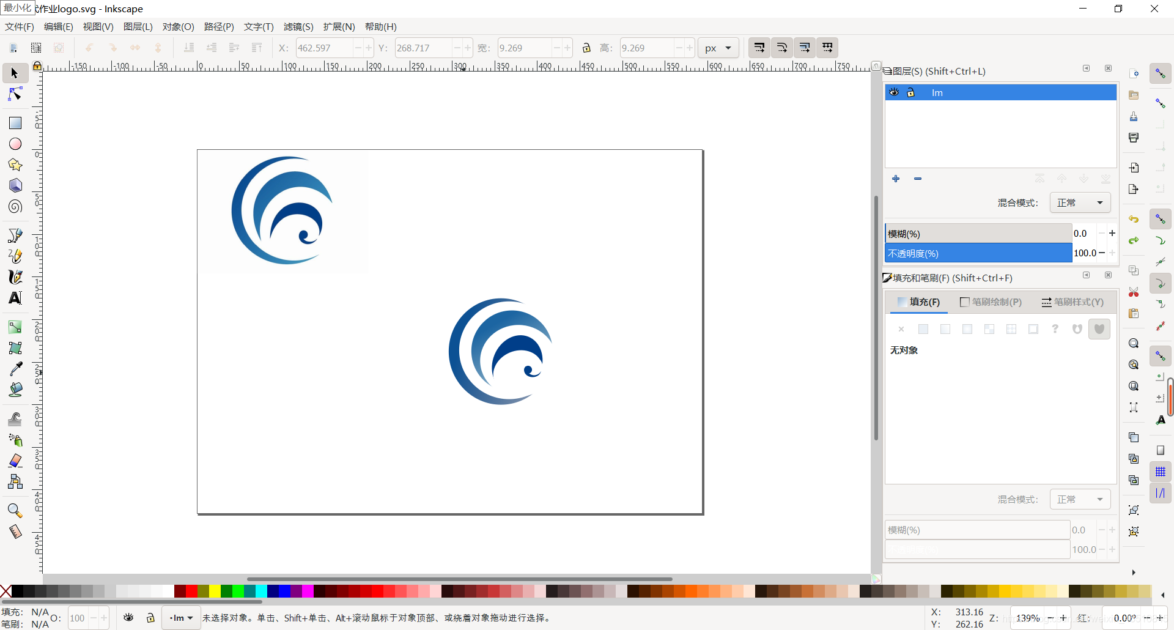Open the px units dropdown
1174x630 pixels.
tap(718, 48)
